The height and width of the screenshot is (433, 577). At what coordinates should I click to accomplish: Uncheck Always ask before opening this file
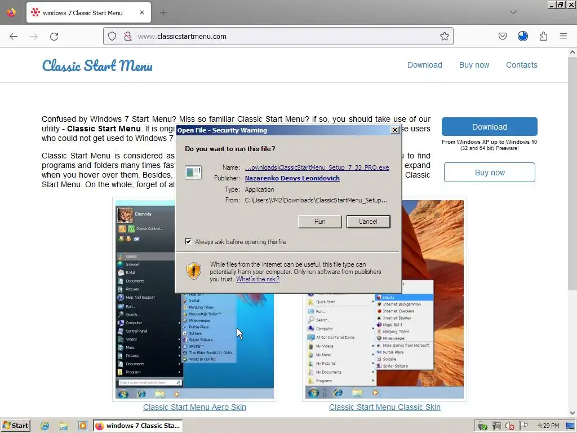point(188,241)
